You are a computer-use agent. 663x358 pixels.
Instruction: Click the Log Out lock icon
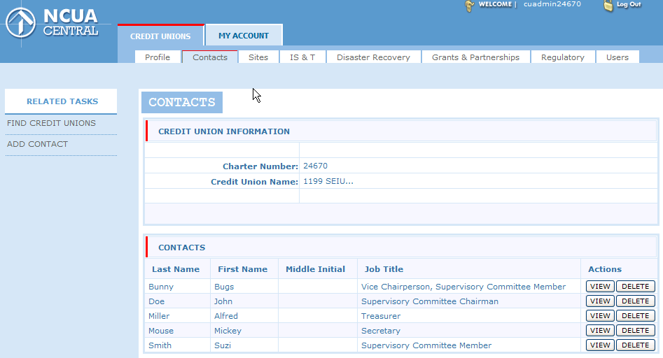(x=609, y=5)
